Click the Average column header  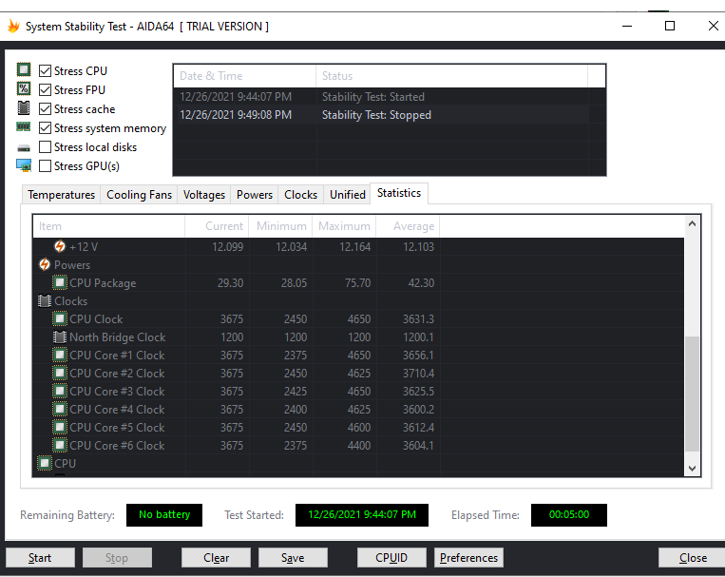click(x=408, y=226)
